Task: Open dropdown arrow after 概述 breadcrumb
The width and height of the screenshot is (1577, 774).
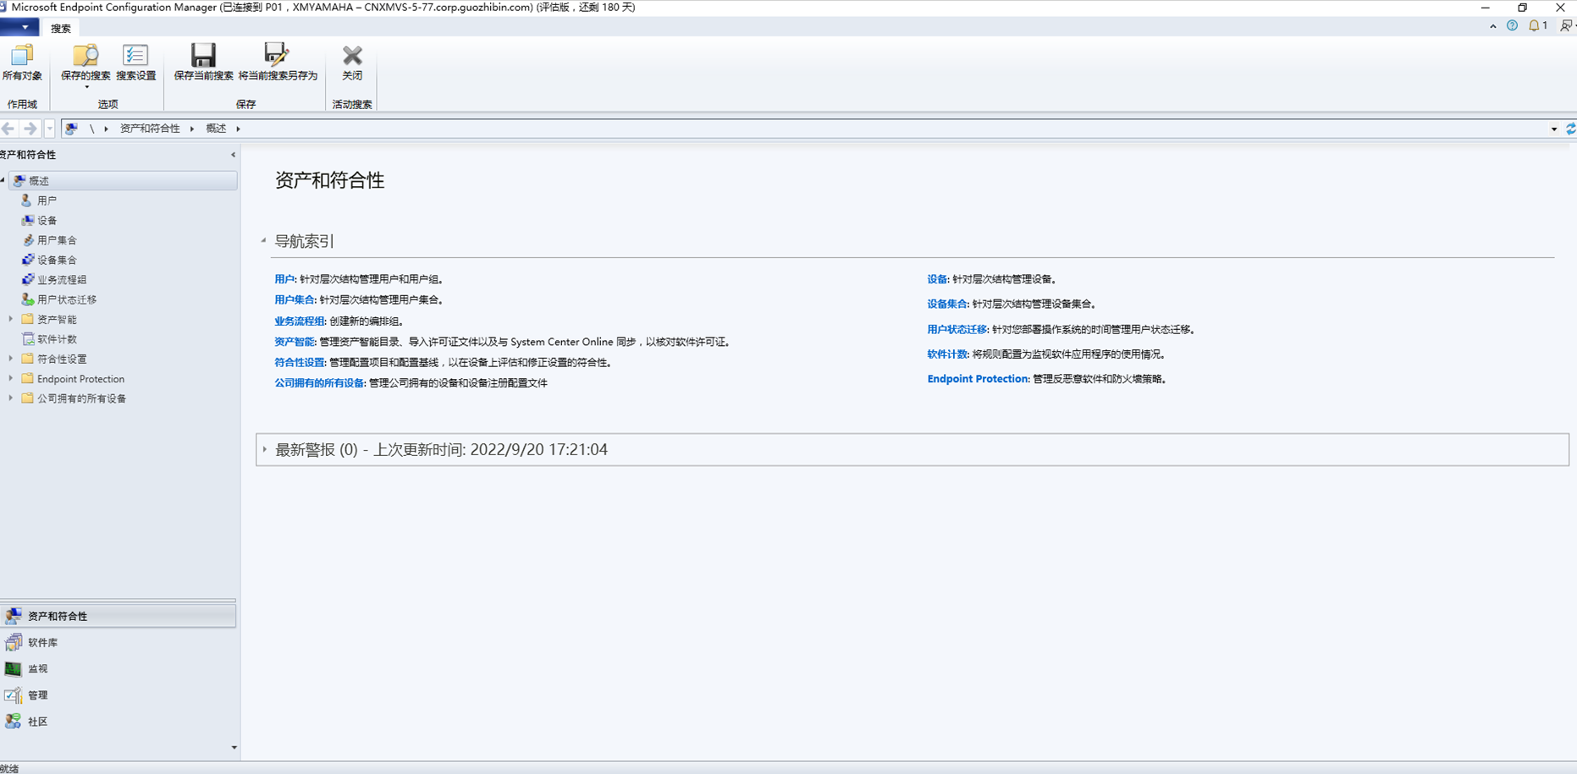Action: (x=239, y=129)
